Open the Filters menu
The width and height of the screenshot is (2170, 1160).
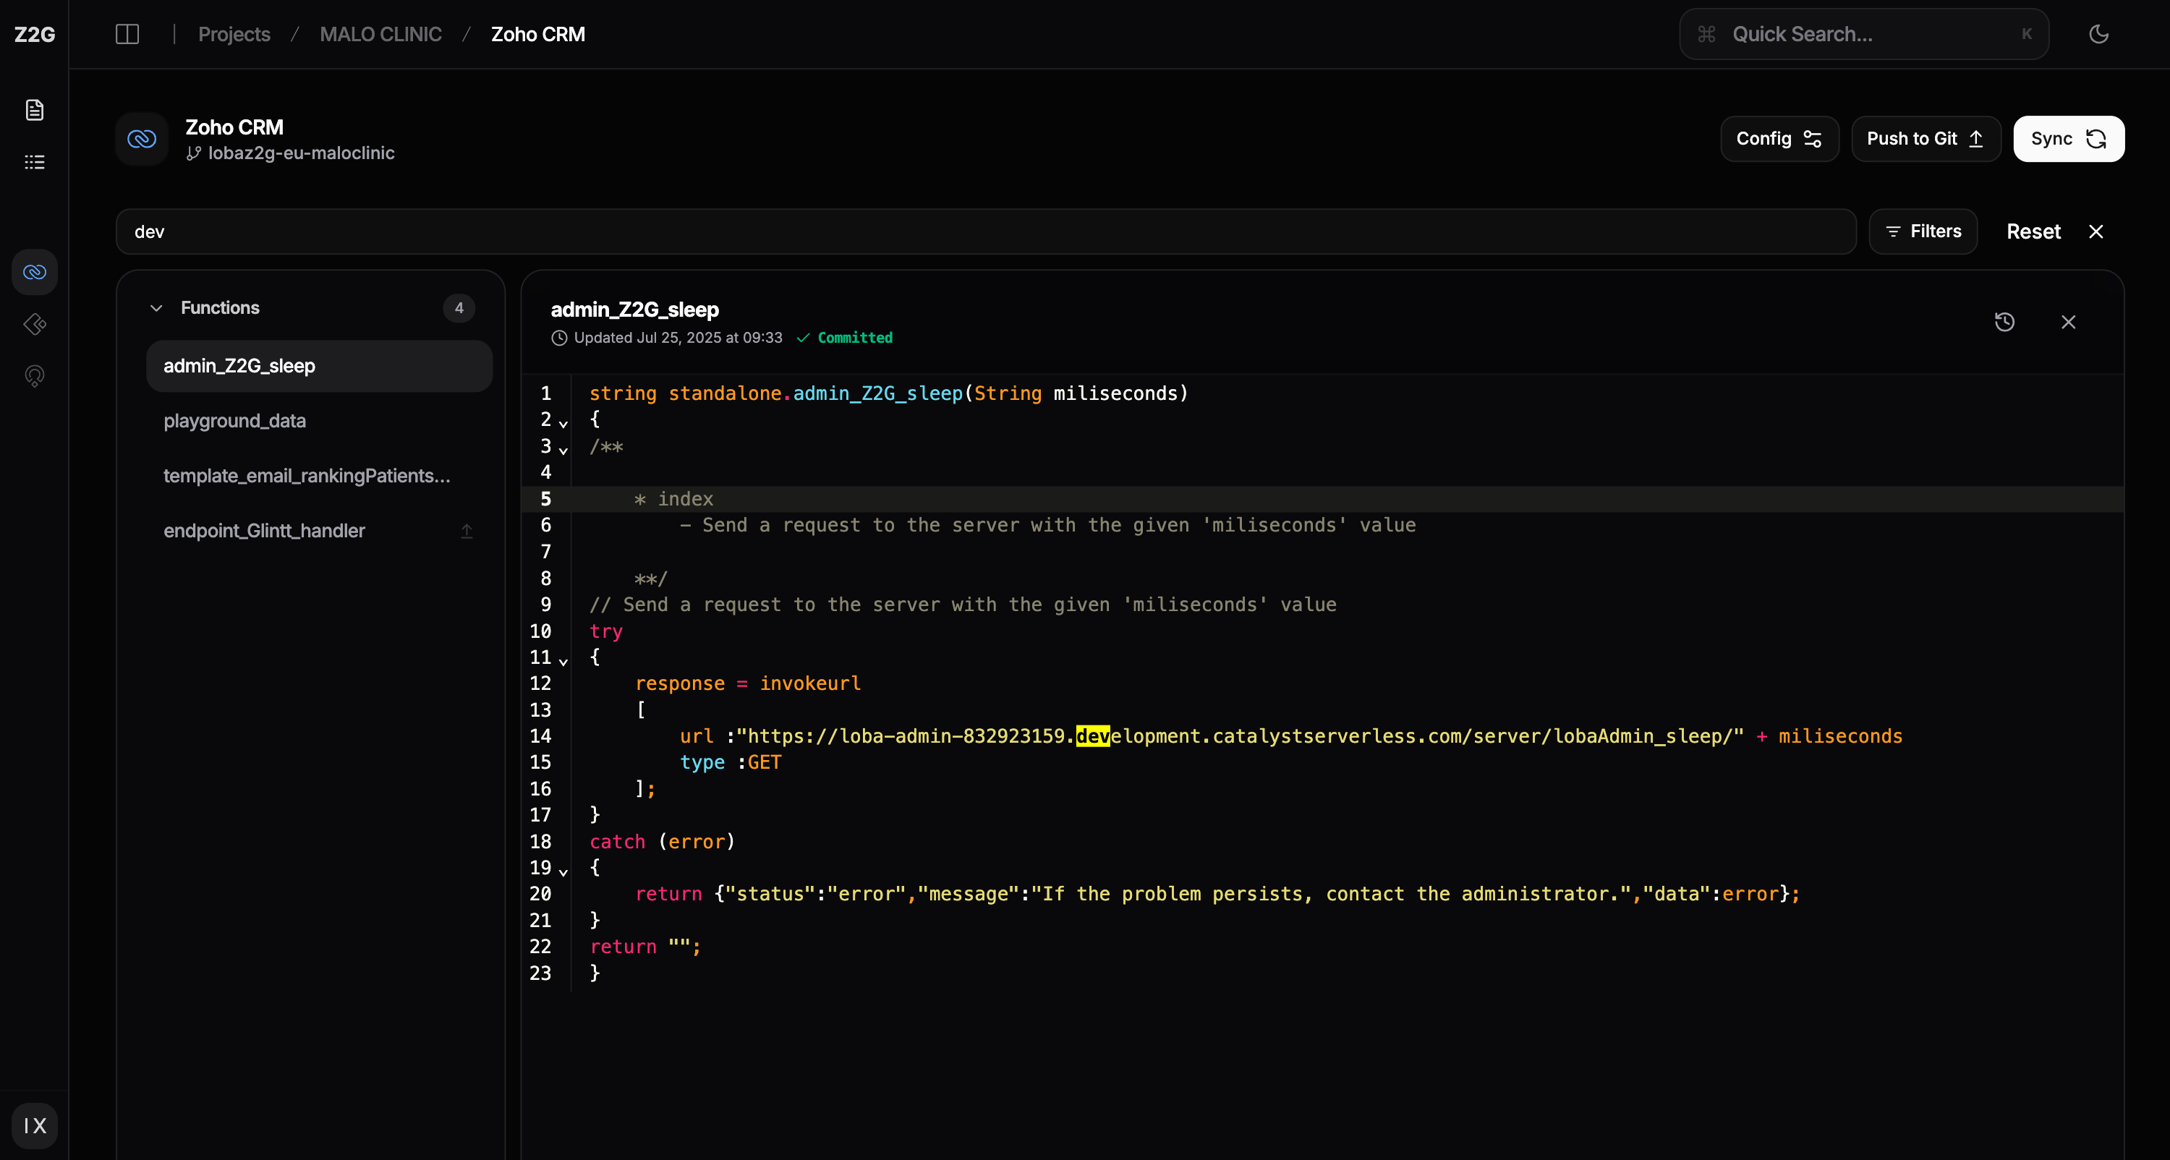[1923, 231]
